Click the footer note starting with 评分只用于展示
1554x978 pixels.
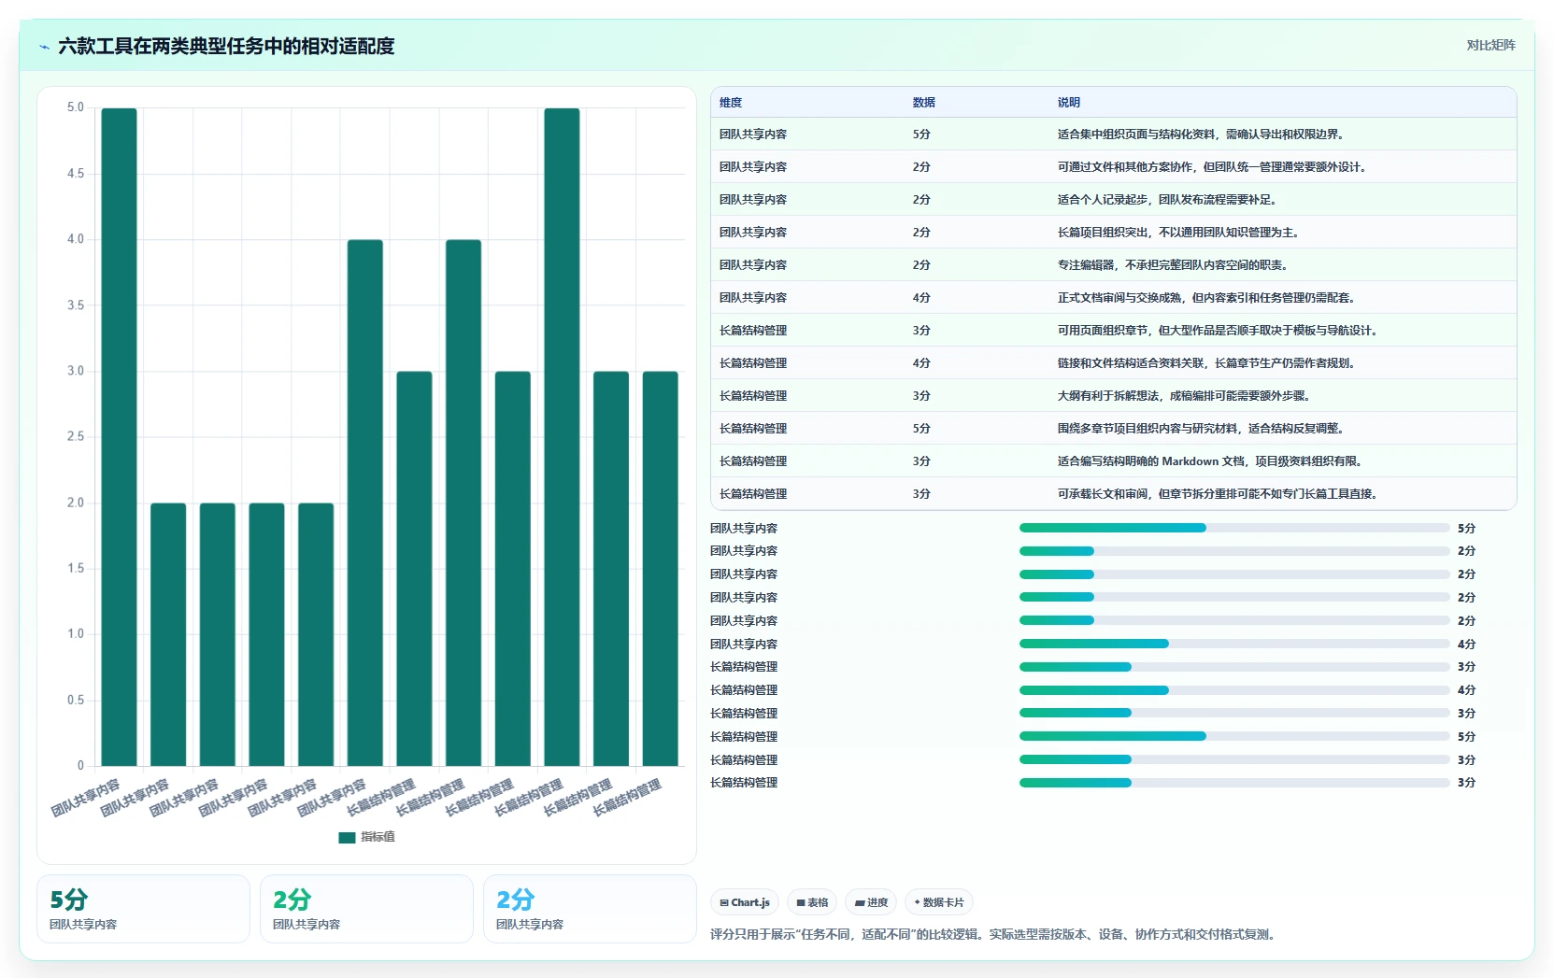(x=993, y=934)
